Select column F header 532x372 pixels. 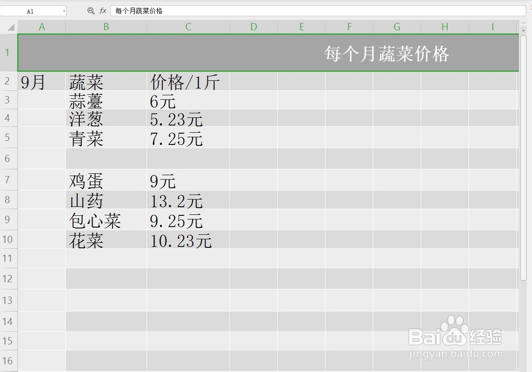point(349,27)
